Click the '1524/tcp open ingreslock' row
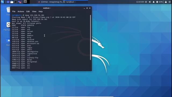This screenshot has width=172, height=97. pos(24,54)
